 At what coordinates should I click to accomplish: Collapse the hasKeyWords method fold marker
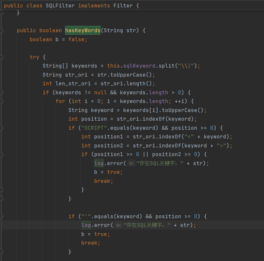click(x=2, y=31)
